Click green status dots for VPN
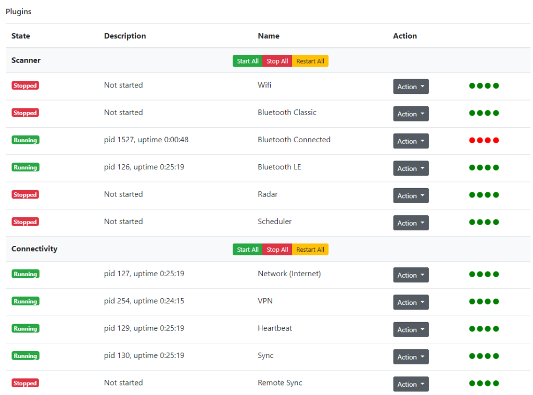 click(484, 301)
